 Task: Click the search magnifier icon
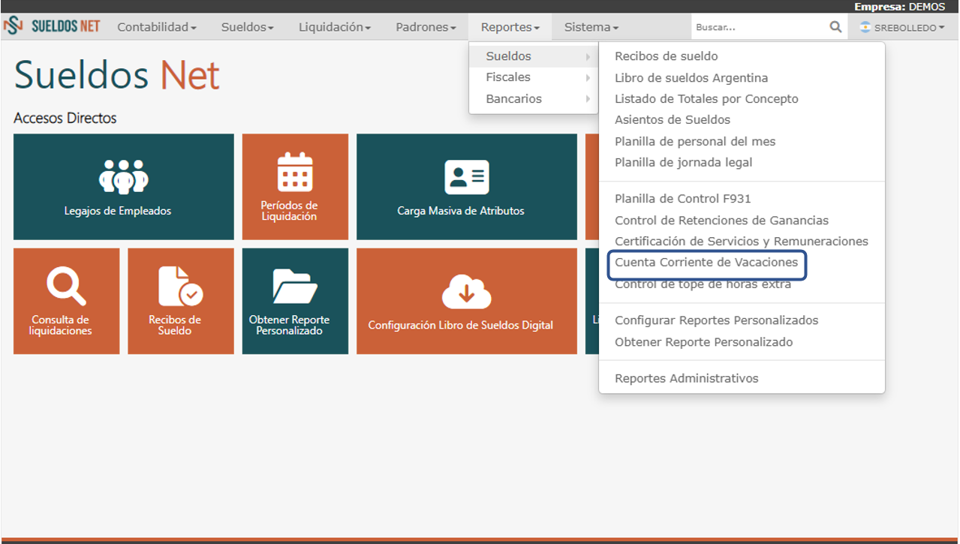coord(835,27)
